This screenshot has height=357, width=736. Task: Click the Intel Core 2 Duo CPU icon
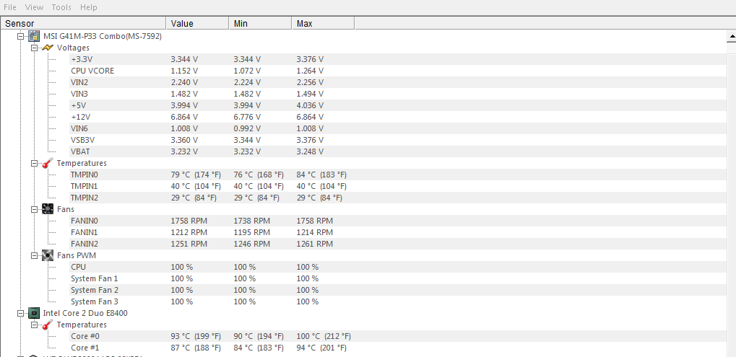click(x=34, y=313)
